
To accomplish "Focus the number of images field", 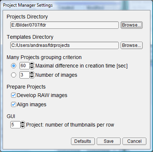I will click(25, 75).
